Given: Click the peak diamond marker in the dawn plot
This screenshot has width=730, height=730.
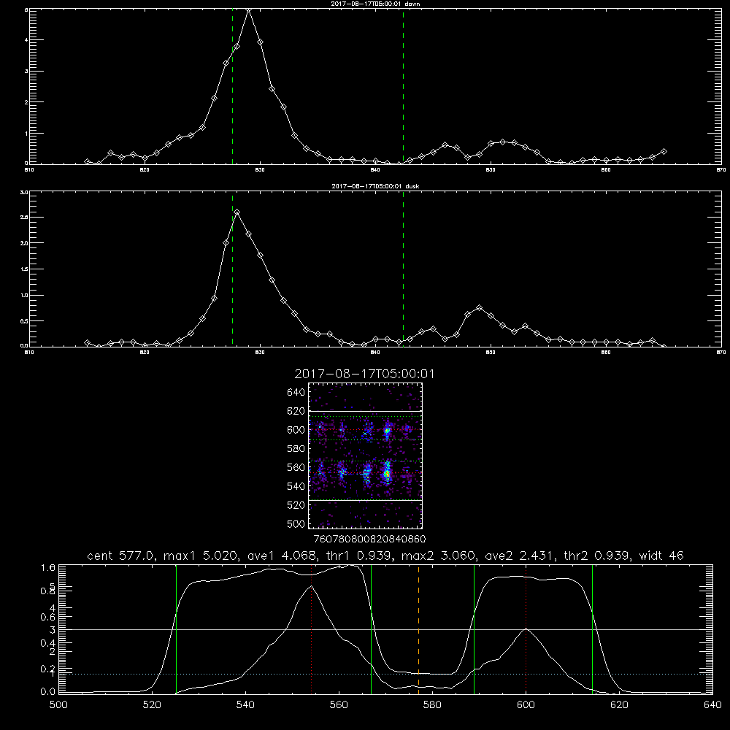Looking at the screenshot, I should [249, 9].
